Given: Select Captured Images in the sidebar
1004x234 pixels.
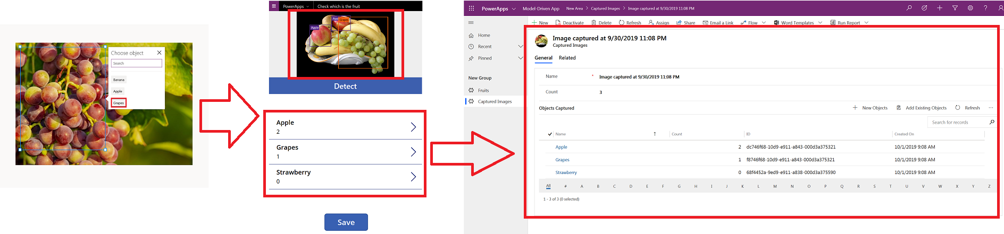Looking at the screenshot, I should (x=495, y=101).
